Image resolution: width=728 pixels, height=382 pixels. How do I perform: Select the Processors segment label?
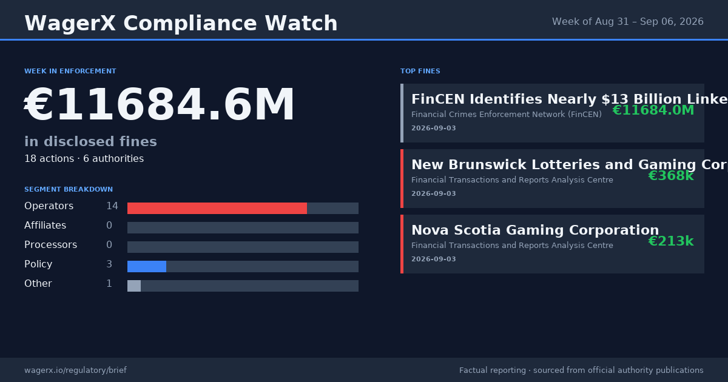[x=50, y=245]
